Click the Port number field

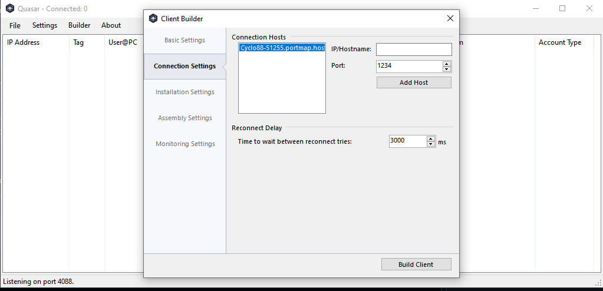click(x=409, y=66)
